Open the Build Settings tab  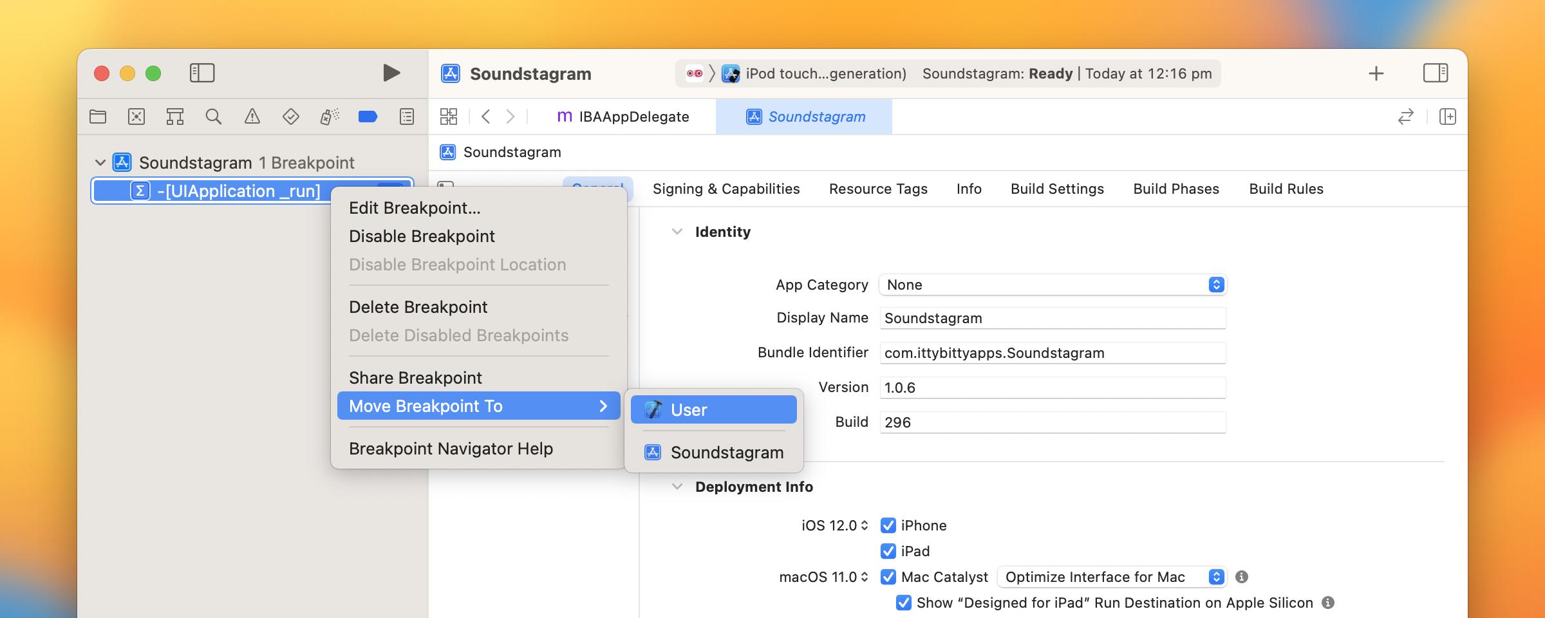coord(1057,189)
